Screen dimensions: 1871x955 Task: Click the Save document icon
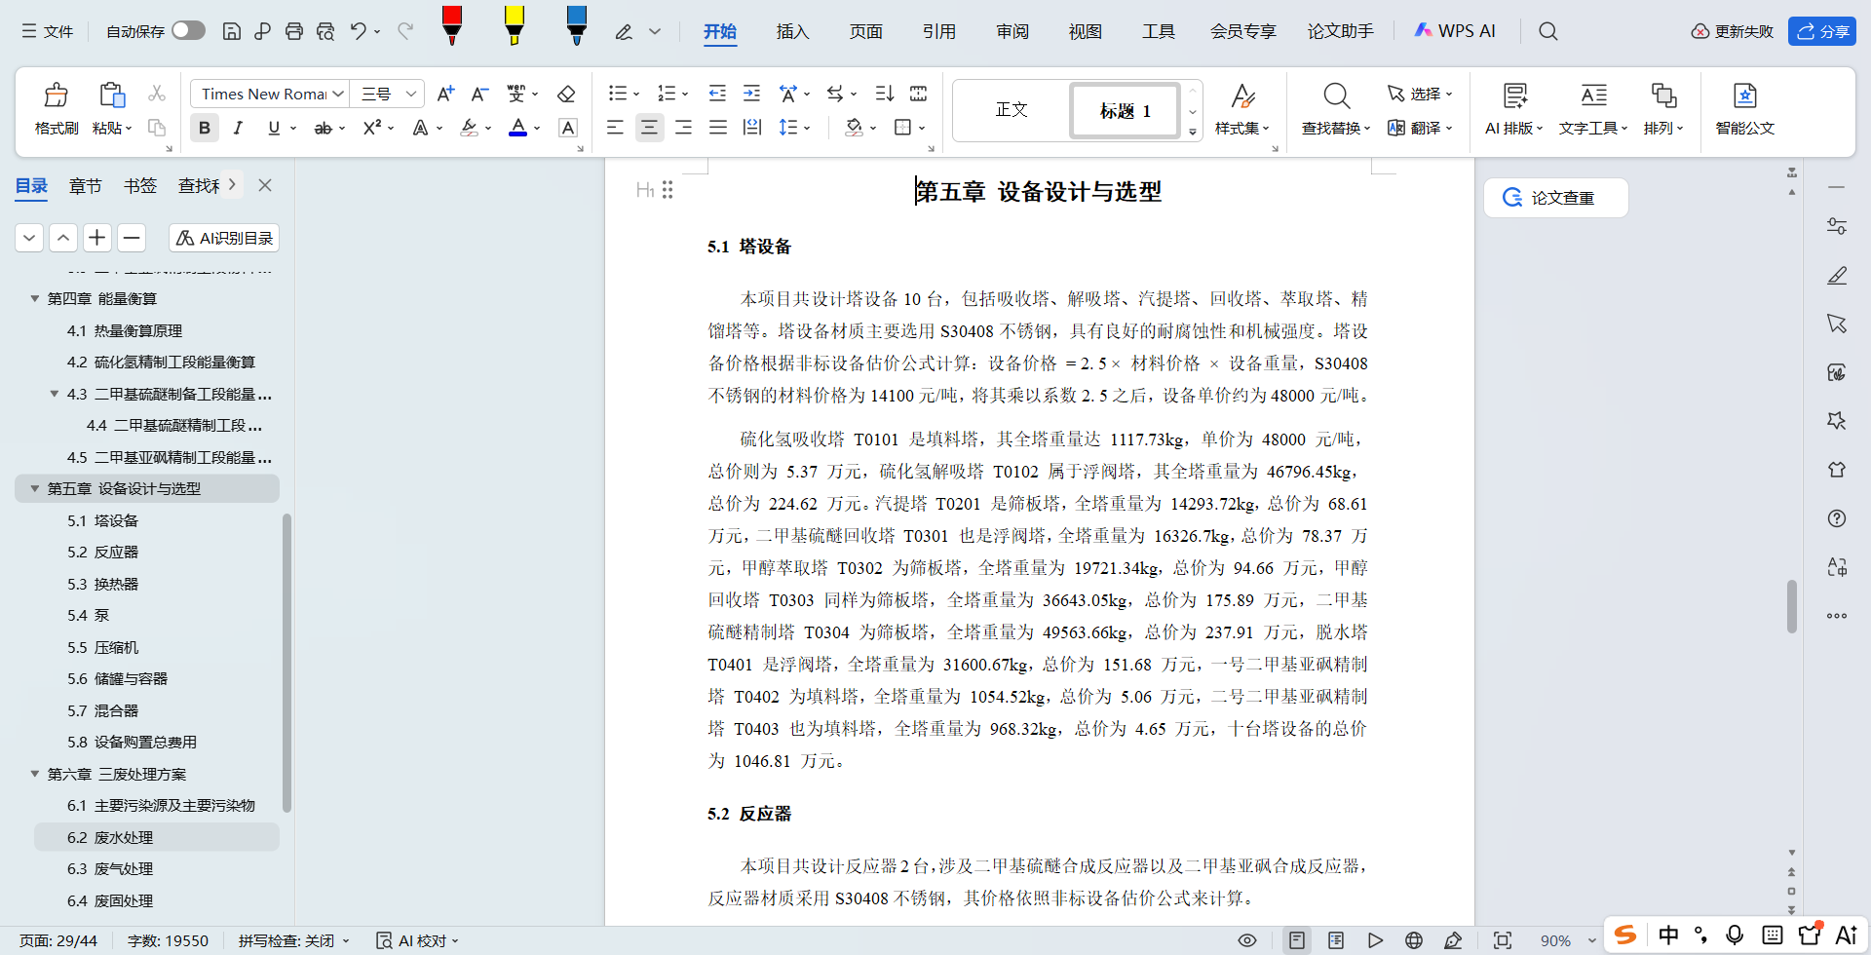pyautogui.click(x=232, y=31)
